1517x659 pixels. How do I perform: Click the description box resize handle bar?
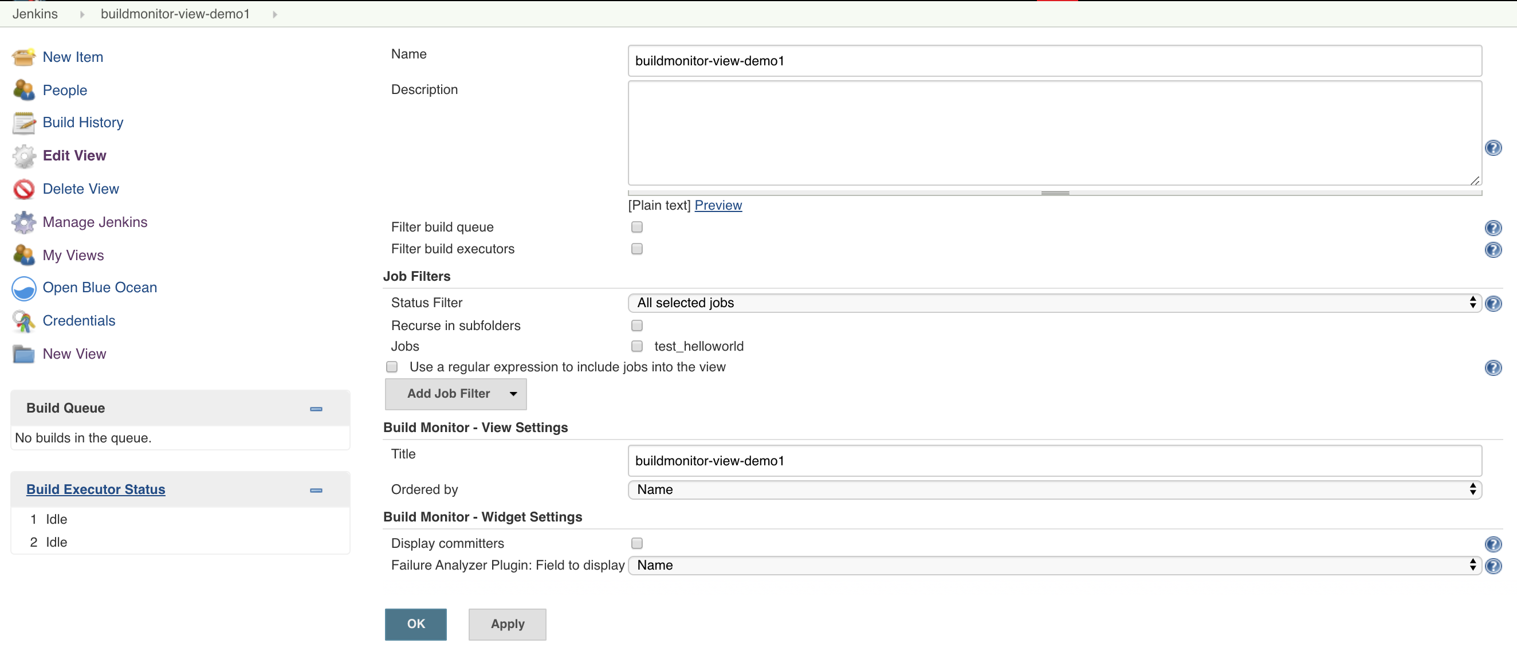(x=1054, y=193)
